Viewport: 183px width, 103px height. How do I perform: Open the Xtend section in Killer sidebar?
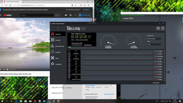click(58, 58)
